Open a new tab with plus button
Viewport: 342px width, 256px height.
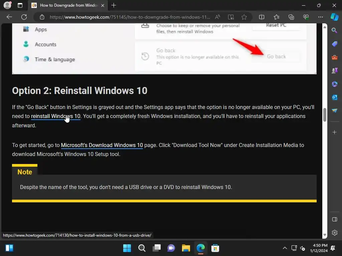tap(114, 5)
